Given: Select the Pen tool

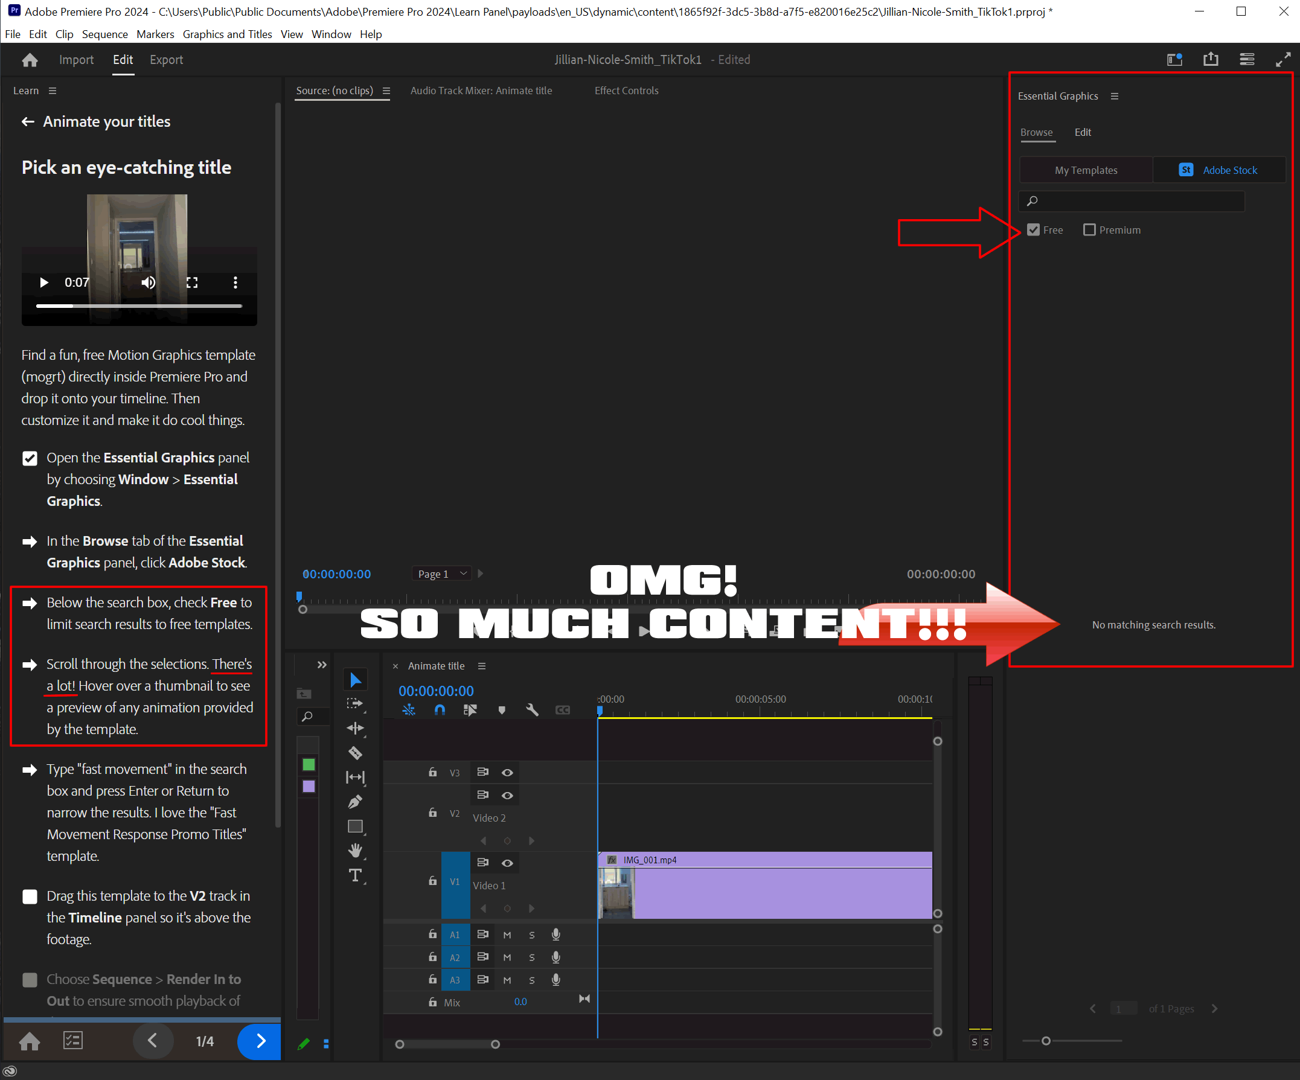Looking at the screenshot, I should point(355,802).
